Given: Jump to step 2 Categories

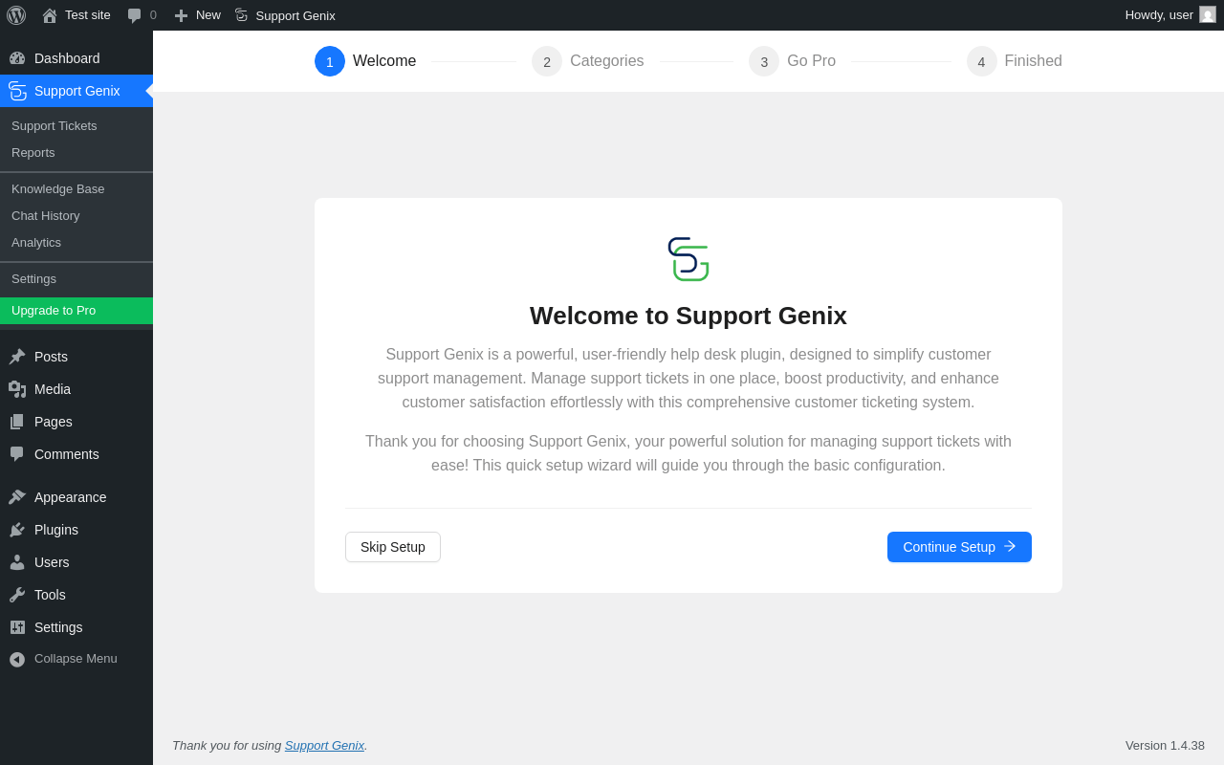Looking at the screenshot, I should click(588, 61).
